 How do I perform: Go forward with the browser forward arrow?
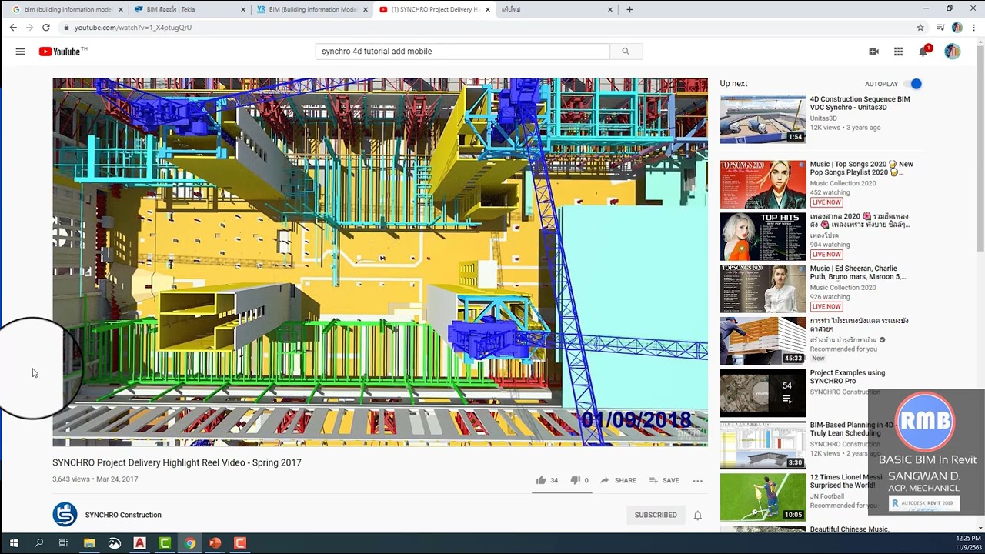click(29, 27)
